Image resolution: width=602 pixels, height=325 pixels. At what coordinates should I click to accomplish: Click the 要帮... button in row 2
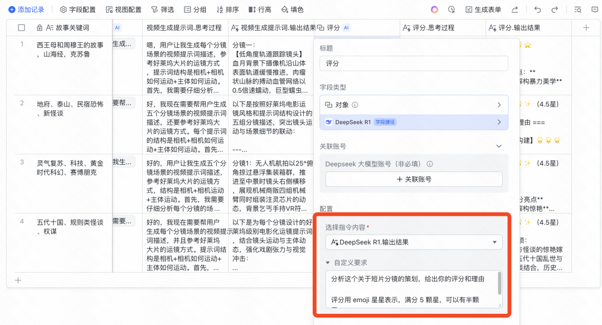[124, 103]
